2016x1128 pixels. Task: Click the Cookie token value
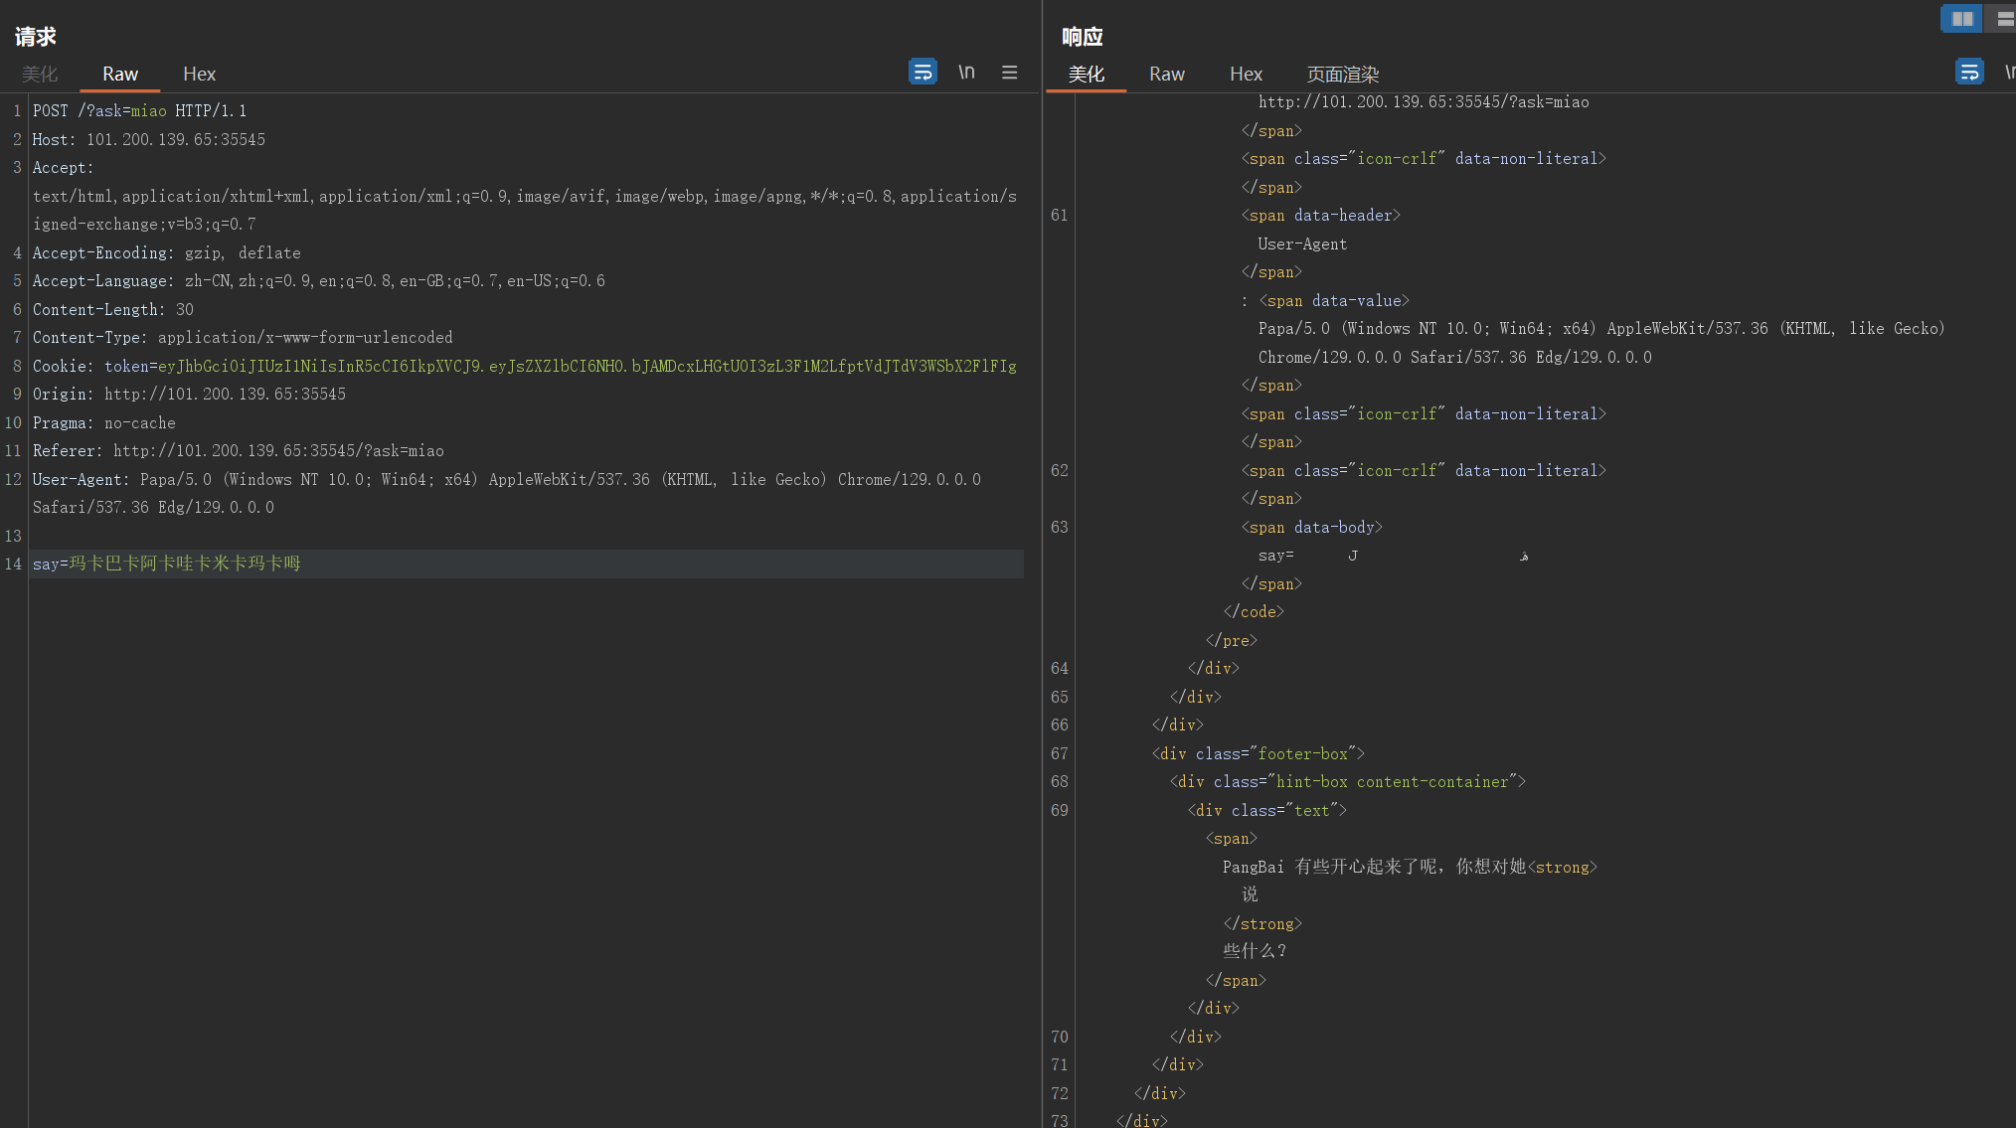(588, 366)
